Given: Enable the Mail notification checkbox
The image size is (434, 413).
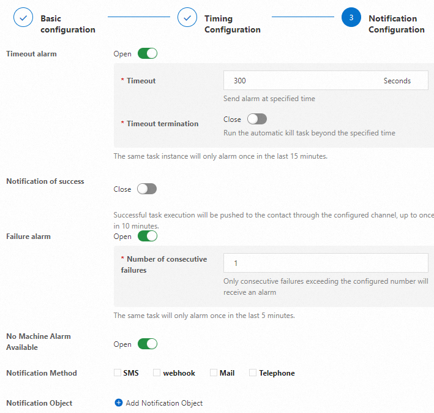Looking at the screenshot, I should [214, 373].
